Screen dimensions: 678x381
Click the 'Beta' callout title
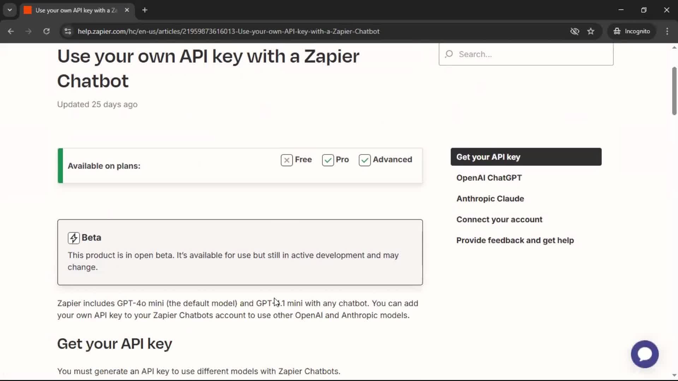coord(91,238)
